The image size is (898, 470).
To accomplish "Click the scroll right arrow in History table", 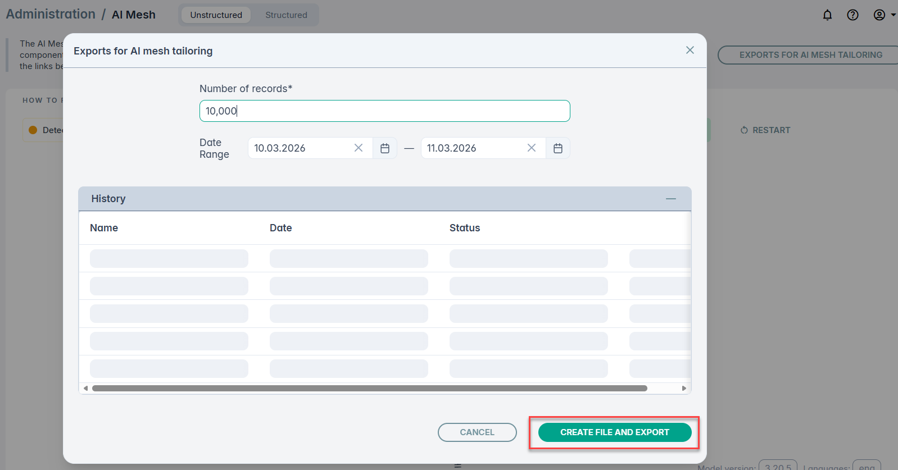I will (684, 388).
